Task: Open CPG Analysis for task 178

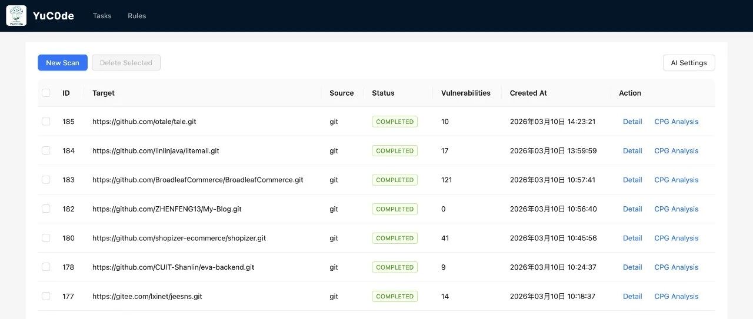Action: pyautogui.click(x=677, y=267)
